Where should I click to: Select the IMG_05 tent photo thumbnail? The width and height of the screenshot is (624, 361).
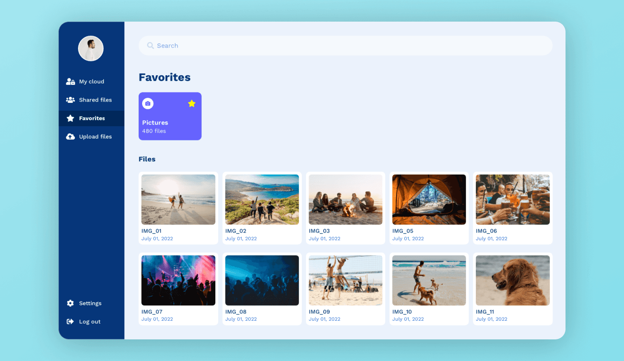coord(429,199)
